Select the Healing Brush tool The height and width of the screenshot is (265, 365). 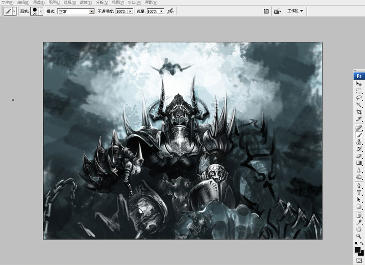[359, 128]
